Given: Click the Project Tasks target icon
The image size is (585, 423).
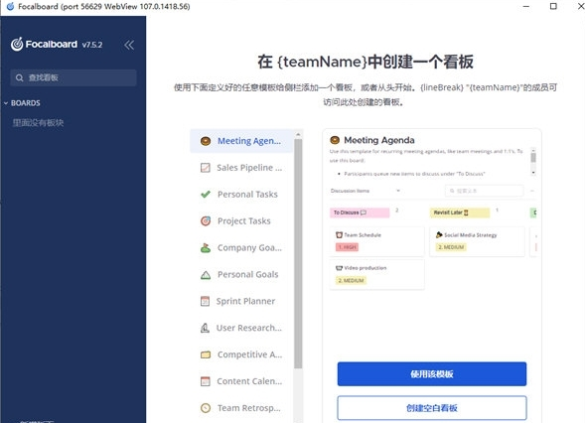Looking at the screenshot, I should click(x=206, y=220).
